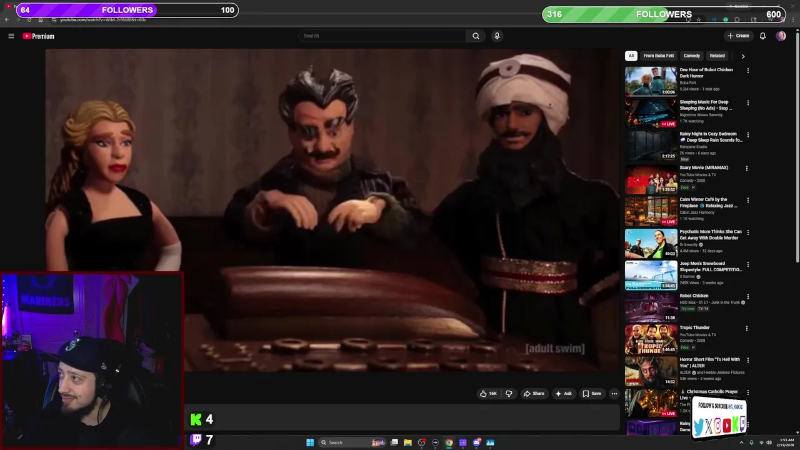This screenshot has height=450, width=800.
Task: Open options for Scary Movie (MIRAMAX)
Action: [x=746, y=168]
